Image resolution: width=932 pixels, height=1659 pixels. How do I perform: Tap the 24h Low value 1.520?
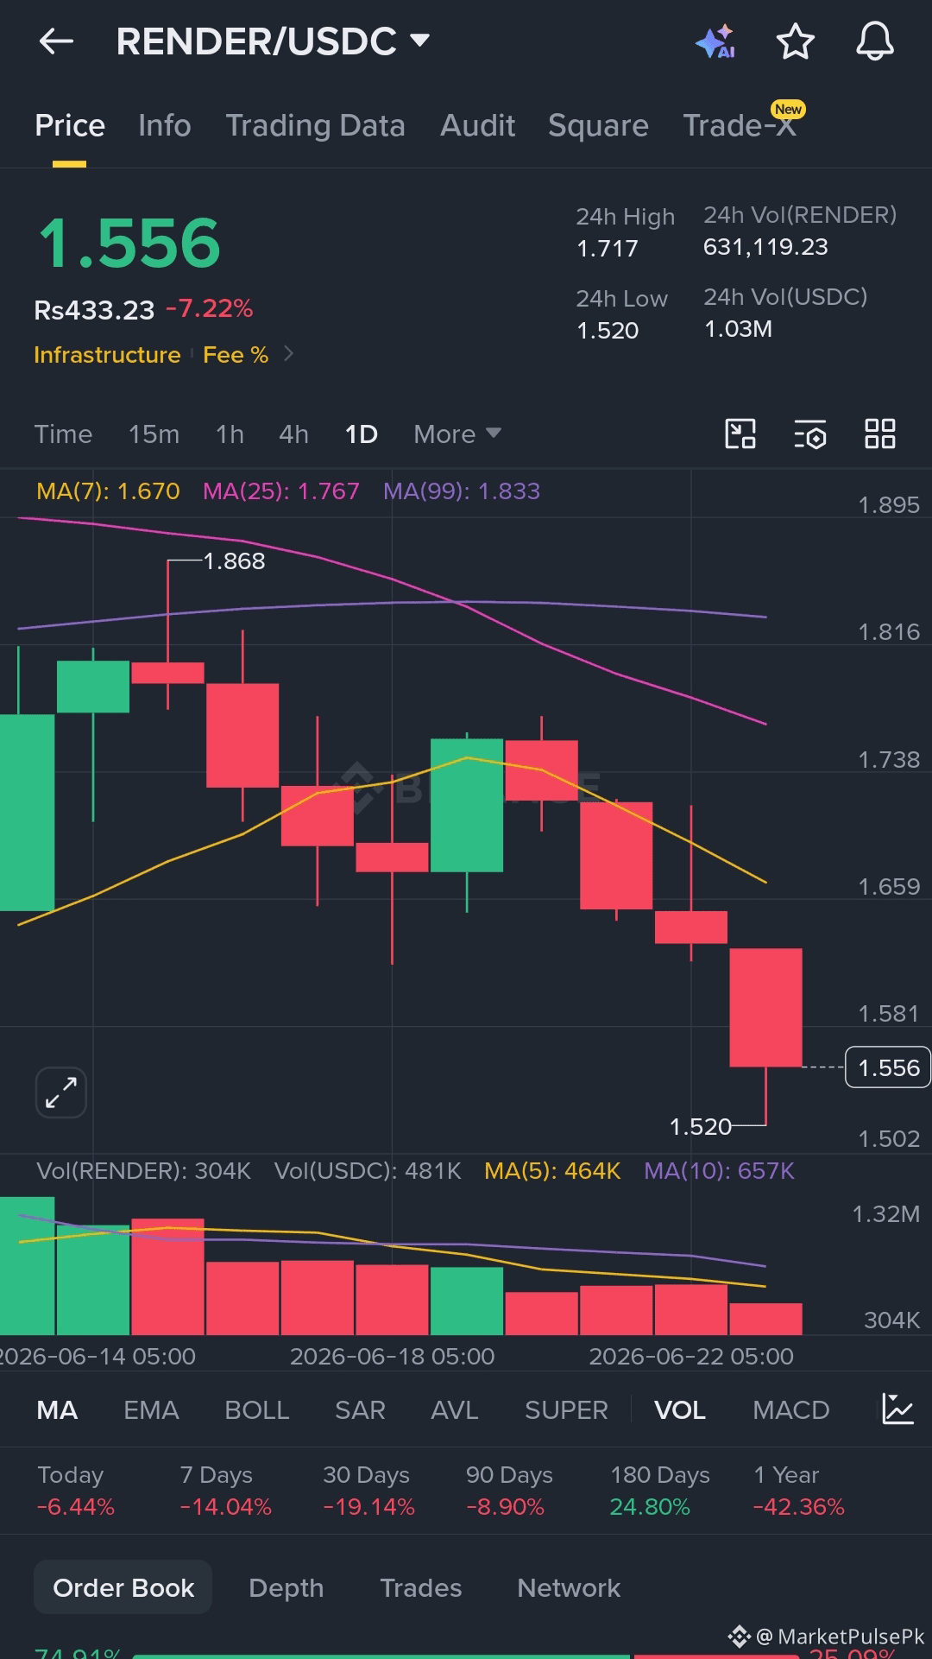(608, 330)
